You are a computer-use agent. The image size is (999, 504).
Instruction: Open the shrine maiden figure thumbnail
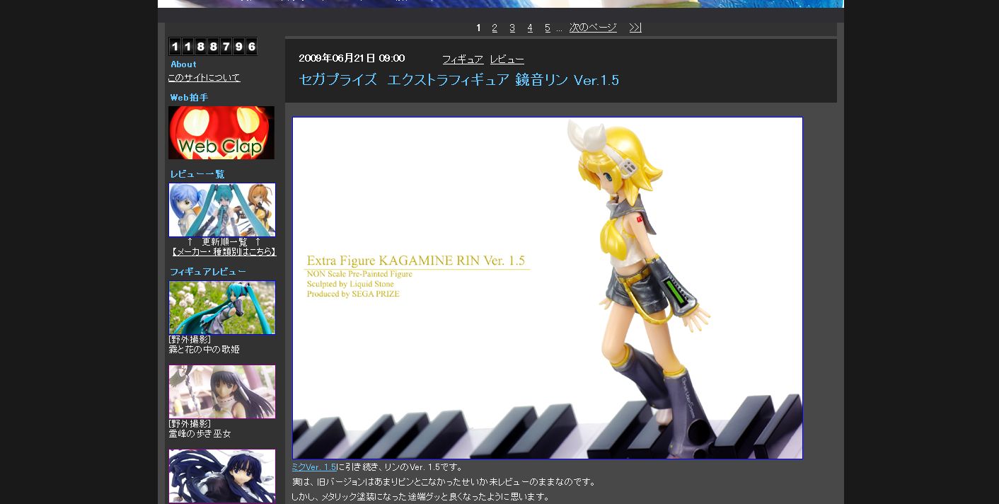222,391
